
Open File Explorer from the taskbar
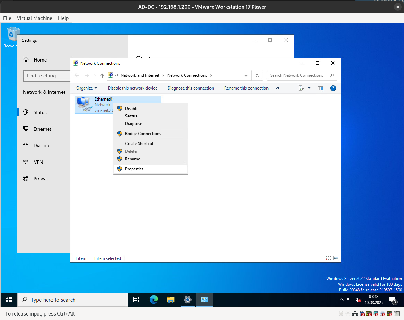170,300
